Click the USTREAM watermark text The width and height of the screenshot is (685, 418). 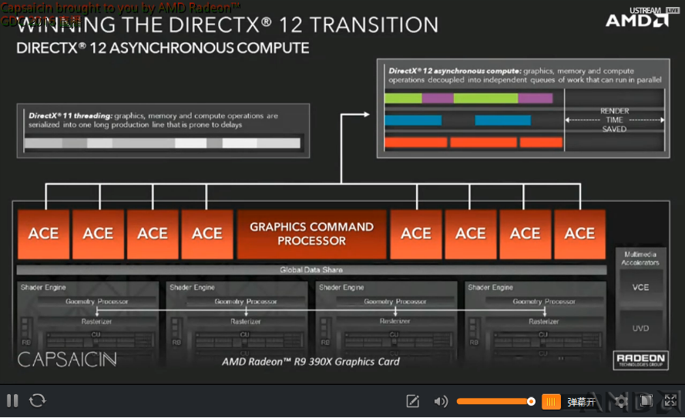(645, 11)
